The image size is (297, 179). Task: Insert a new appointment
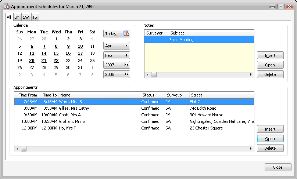tap(270, 129)
